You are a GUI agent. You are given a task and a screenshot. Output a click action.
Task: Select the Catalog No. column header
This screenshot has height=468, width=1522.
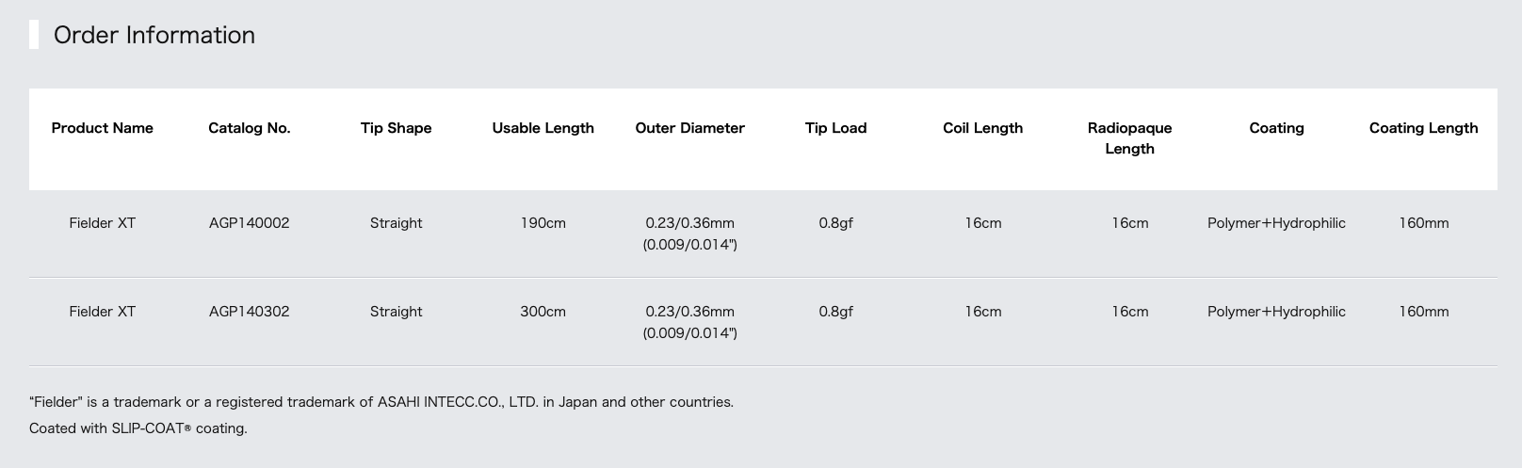point(249,128)
